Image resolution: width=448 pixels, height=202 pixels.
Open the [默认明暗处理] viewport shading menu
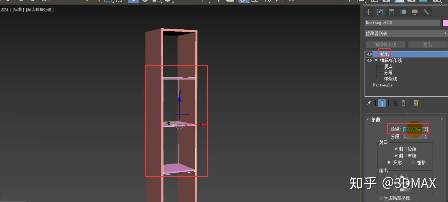click(40, 10)
